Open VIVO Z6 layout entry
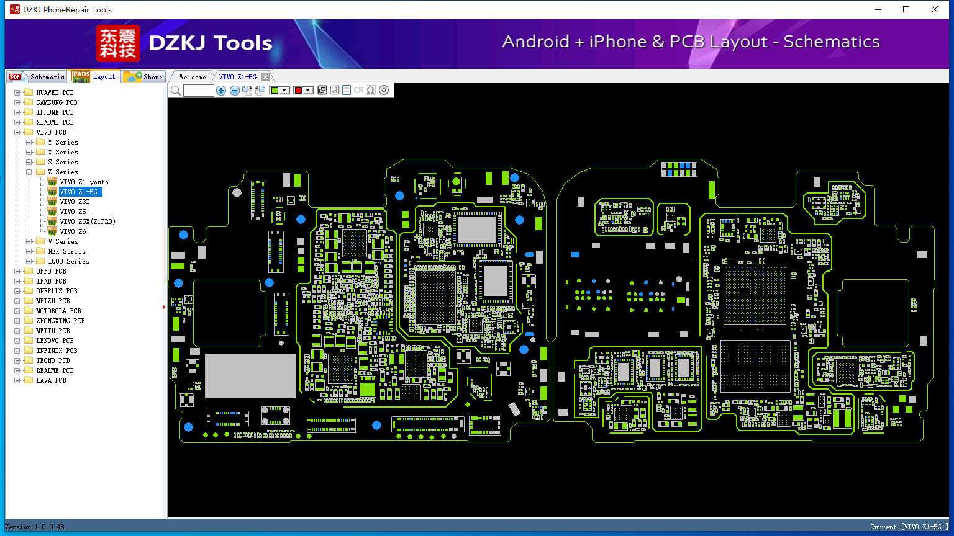 coord(73,231)
